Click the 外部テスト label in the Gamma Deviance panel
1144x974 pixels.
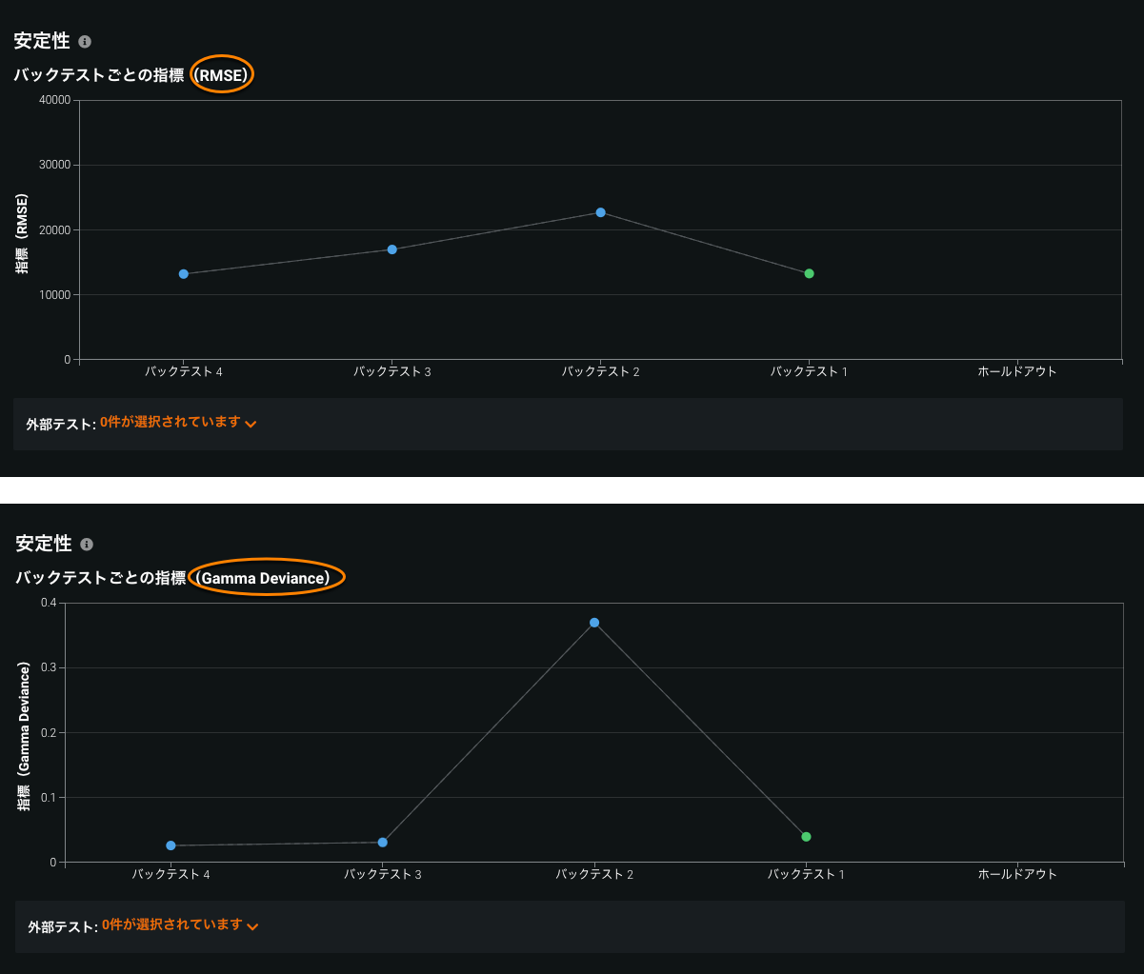tap(63, 926)
